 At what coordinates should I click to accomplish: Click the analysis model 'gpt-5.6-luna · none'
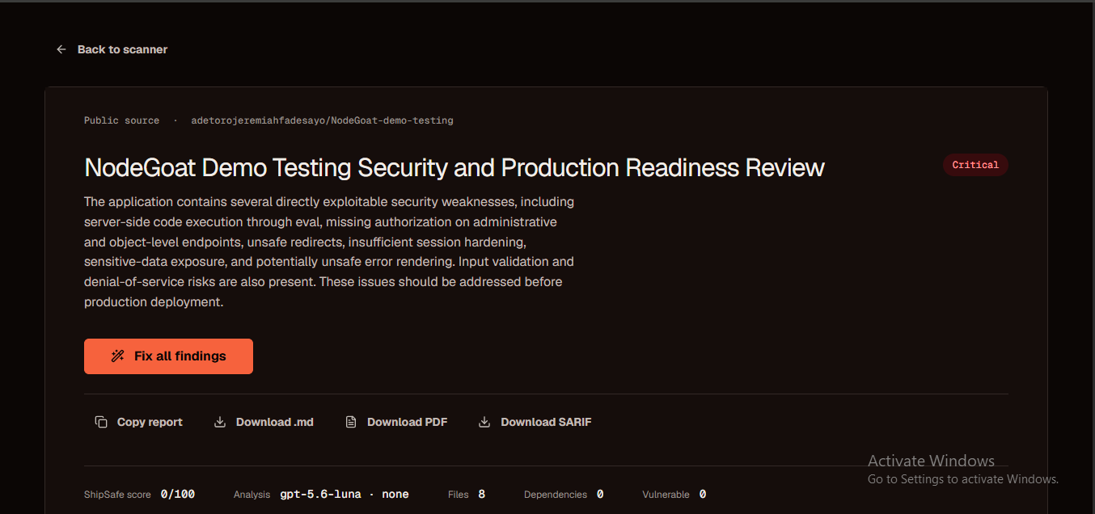point(345,494)
